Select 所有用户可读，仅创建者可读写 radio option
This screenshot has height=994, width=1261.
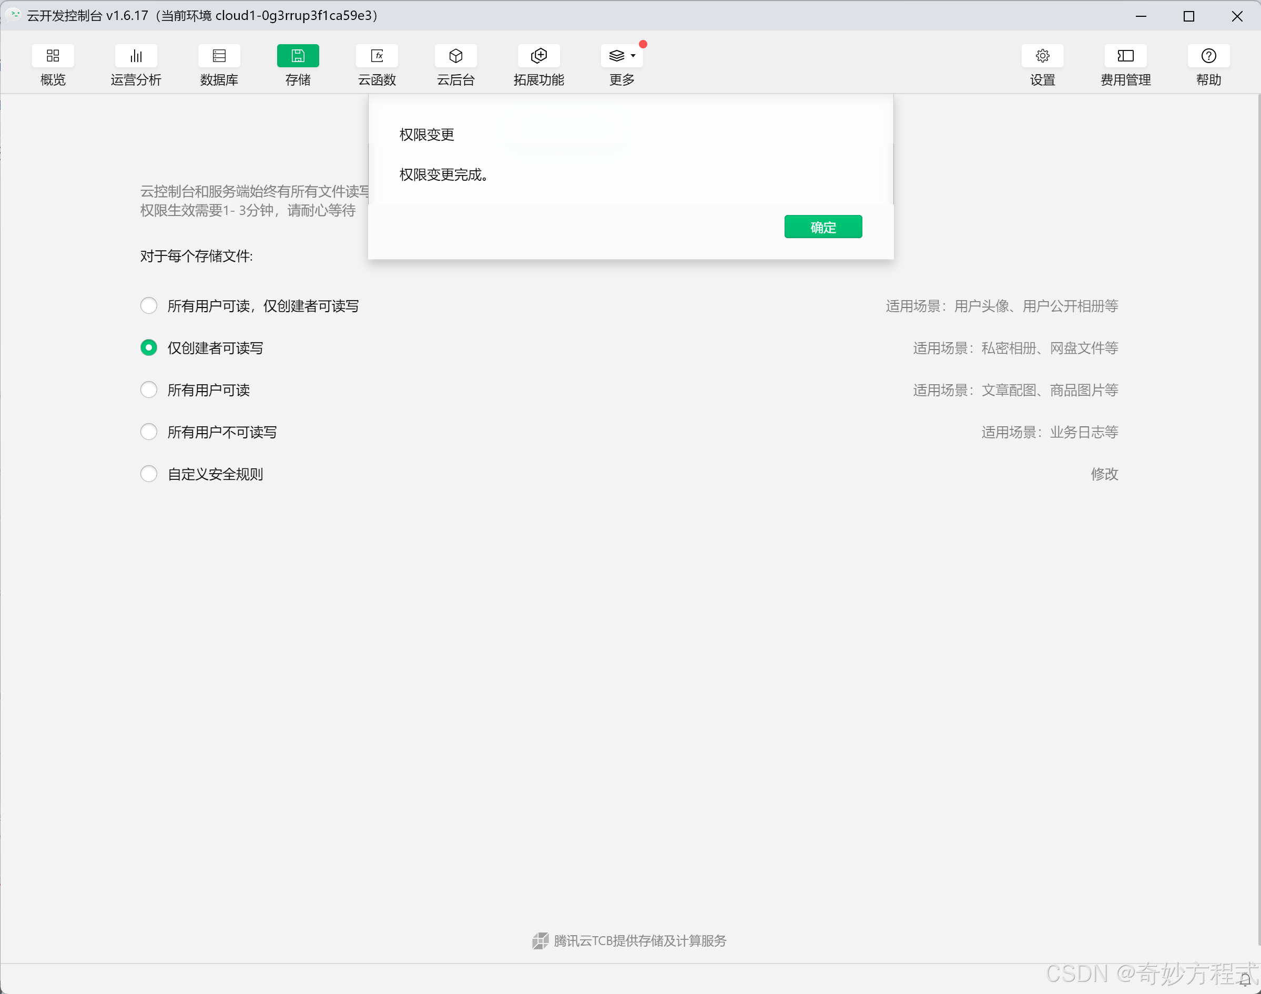coord(149,305)
